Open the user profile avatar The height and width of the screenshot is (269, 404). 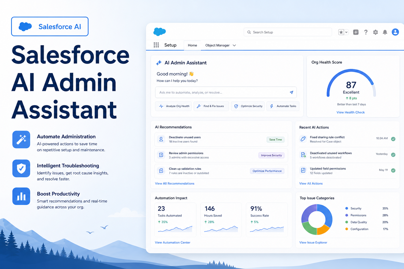[x=395, y=32]
